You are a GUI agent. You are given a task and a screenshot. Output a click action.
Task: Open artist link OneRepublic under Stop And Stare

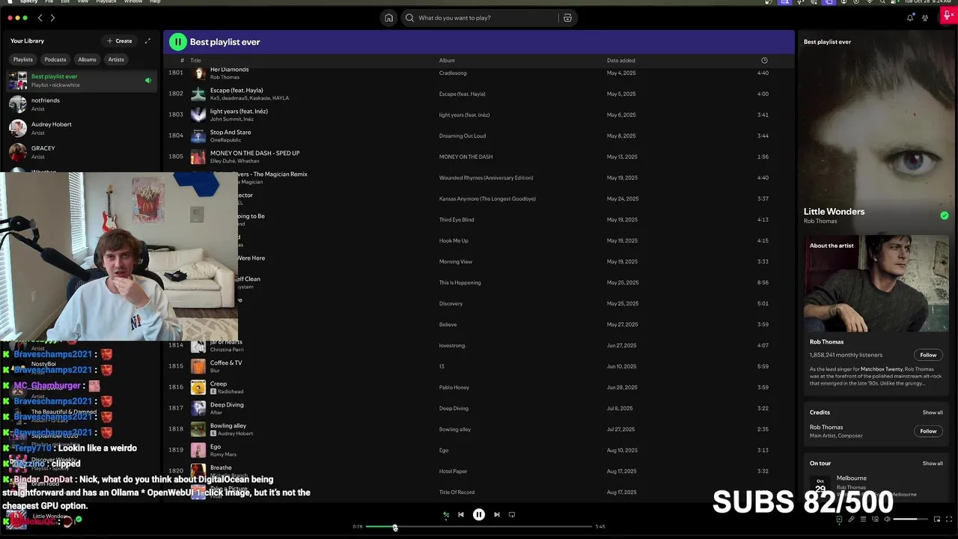pyautogui.click(x=225, y=140)
